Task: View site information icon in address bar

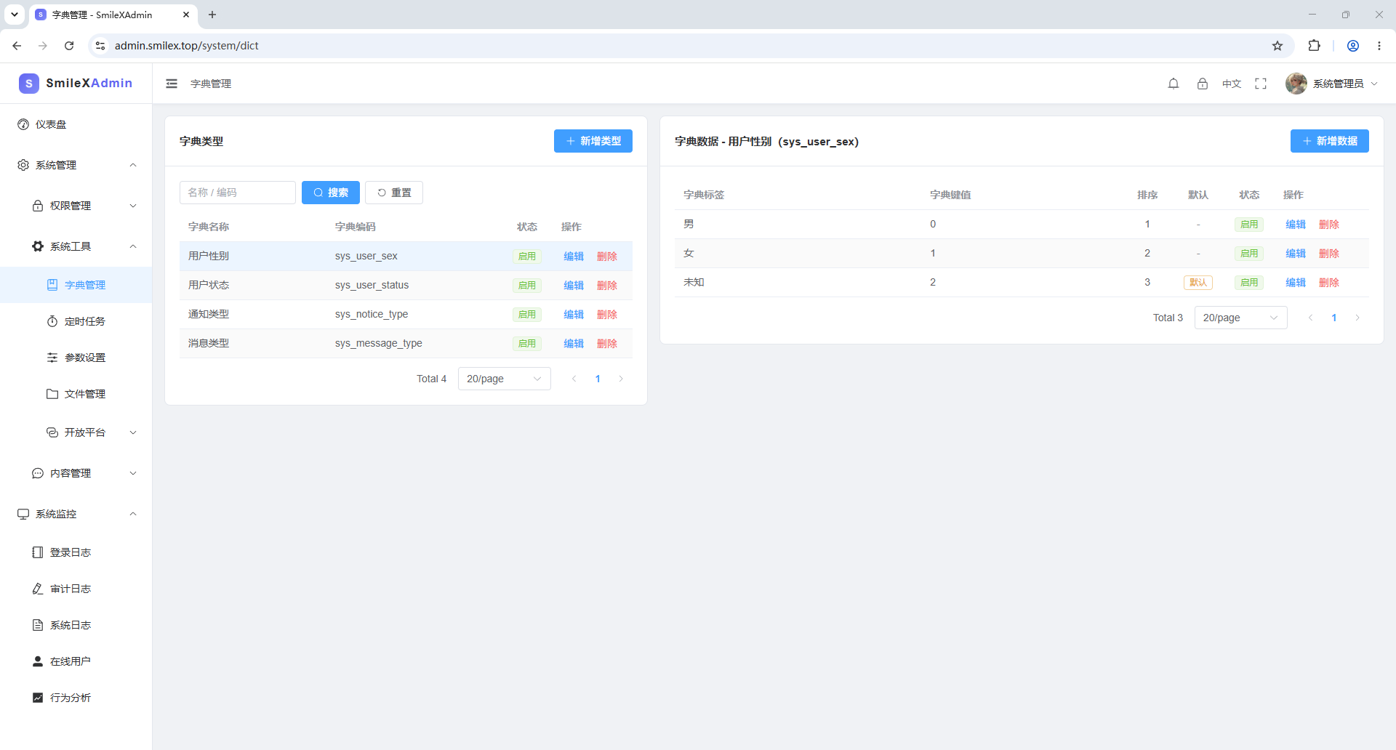Action: click(x=100, y=46)
